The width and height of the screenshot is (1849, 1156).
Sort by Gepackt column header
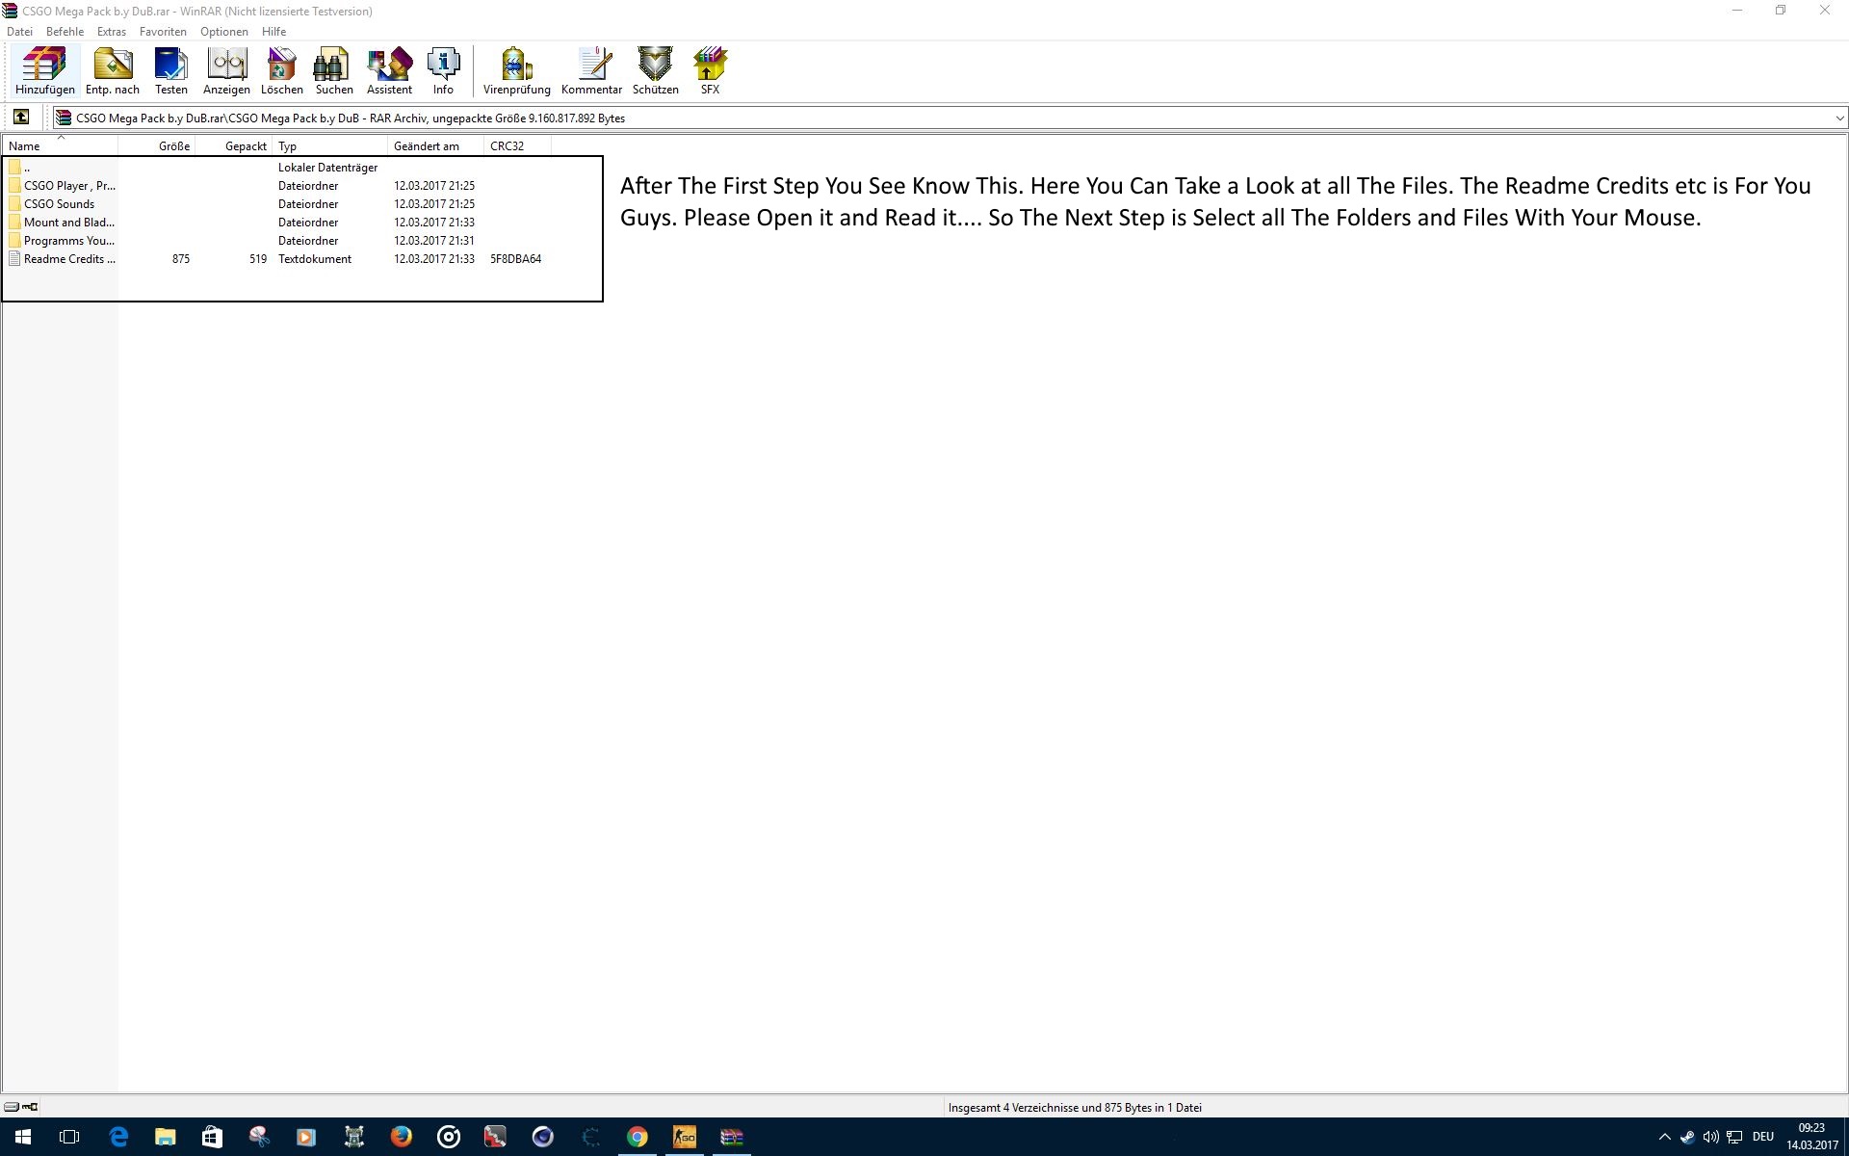(x=233, y=146)
